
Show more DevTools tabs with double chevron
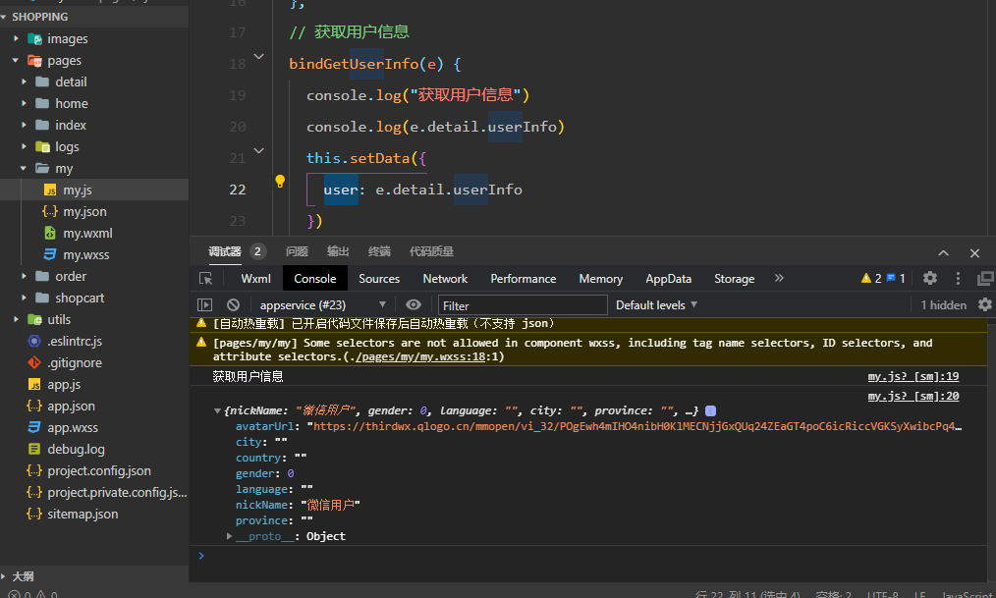click(779, 278)
